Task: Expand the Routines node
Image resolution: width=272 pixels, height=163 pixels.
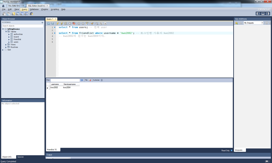Action: coord(6,47)
